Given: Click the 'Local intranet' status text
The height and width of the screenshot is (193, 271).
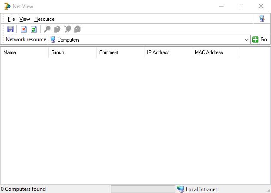Looking at the screenshot, I should coord(201,190).
